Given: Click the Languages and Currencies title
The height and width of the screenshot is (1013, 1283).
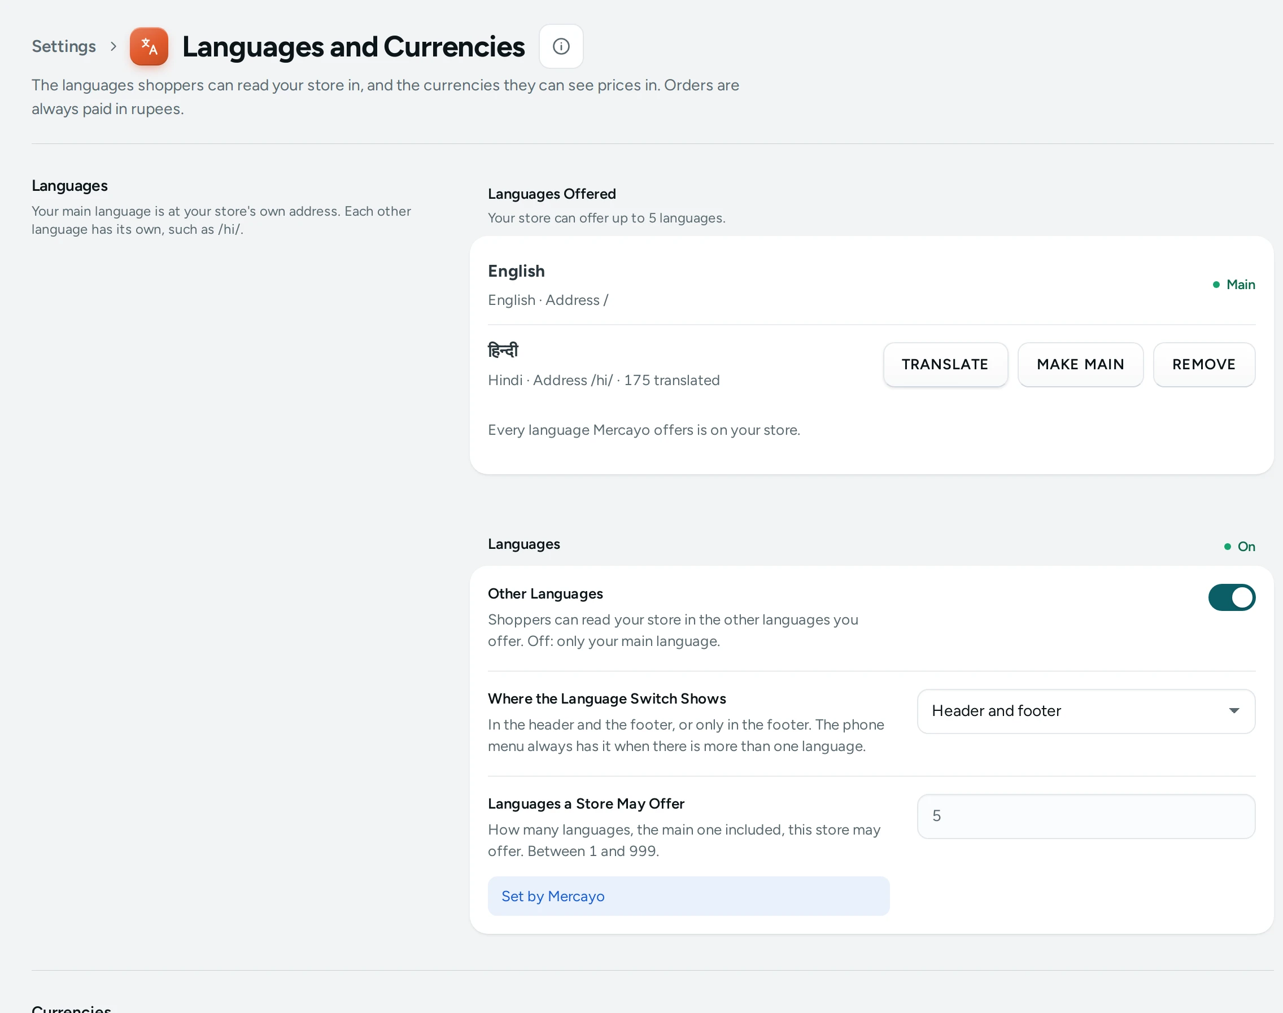Looking at the screenshot, I should [x=353, y=47].
